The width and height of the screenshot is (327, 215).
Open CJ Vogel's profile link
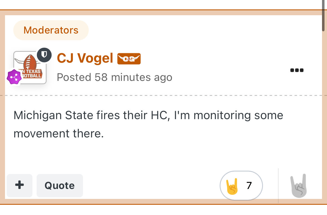85,58
